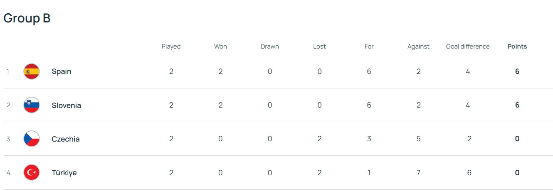Click Türkiye's goal difference value -6
The image size is (553, 191).
[468, 173]
